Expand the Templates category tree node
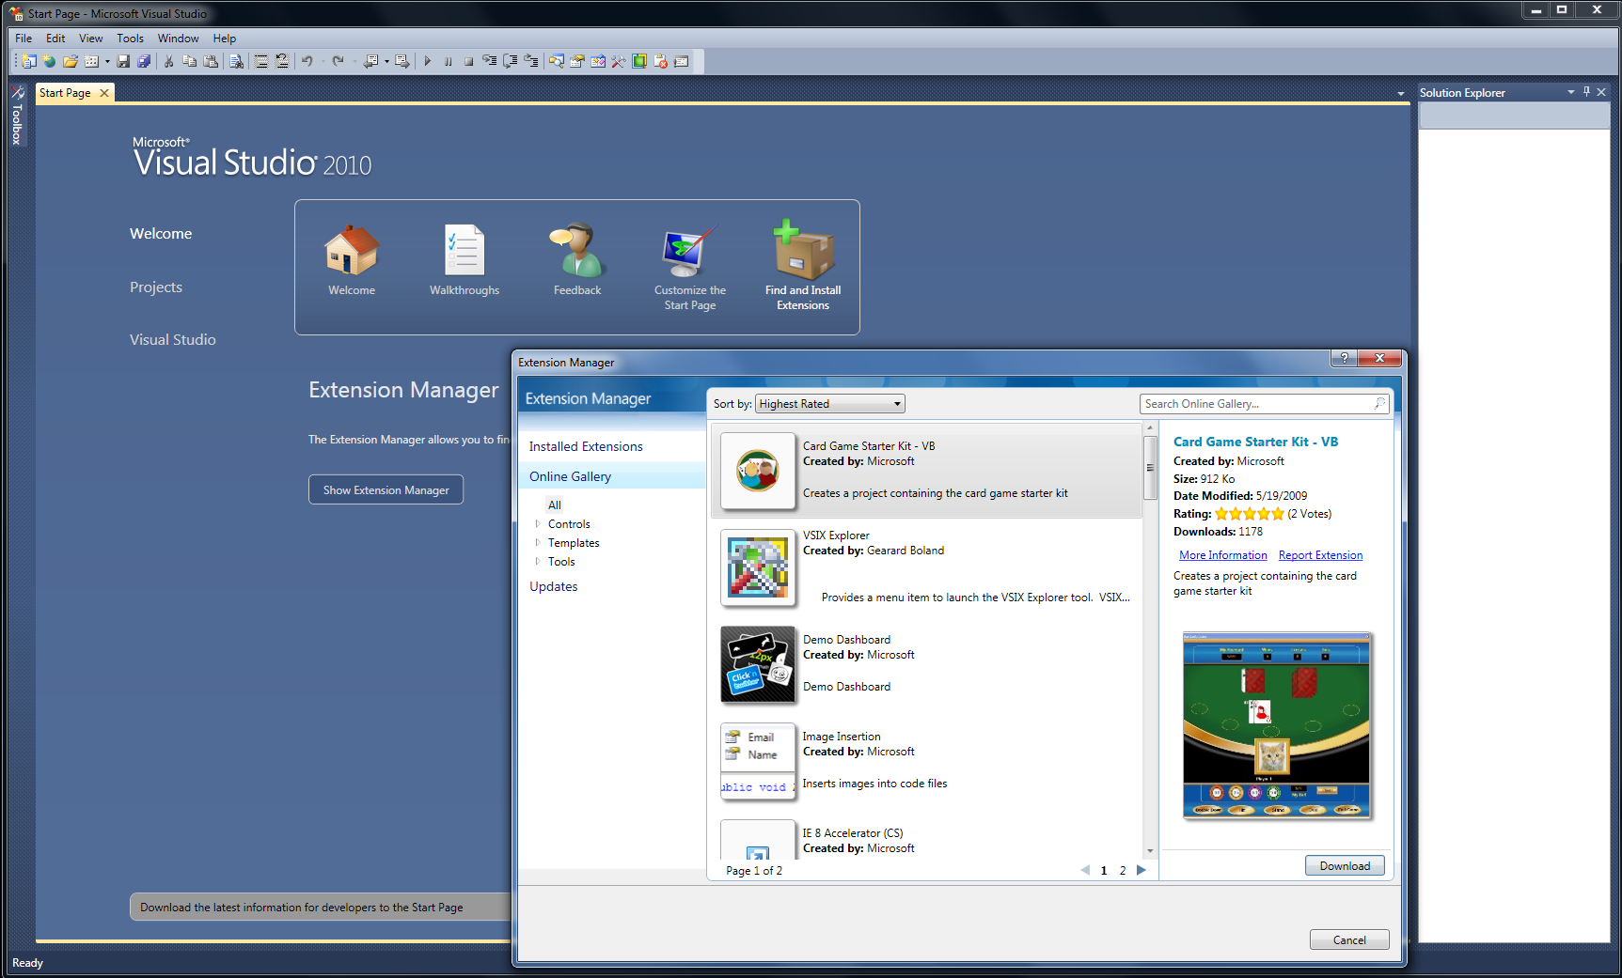The height and width of the screenshot is (978, 1622). (538, 543)
